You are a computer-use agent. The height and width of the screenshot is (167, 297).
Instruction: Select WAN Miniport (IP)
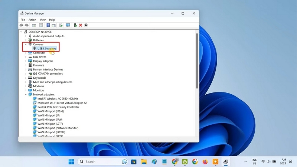click(49, 115)
